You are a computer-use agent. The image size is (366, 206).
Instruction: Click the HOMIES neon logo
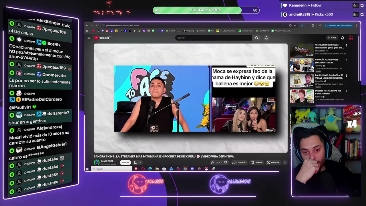click(x=145, y=184)
